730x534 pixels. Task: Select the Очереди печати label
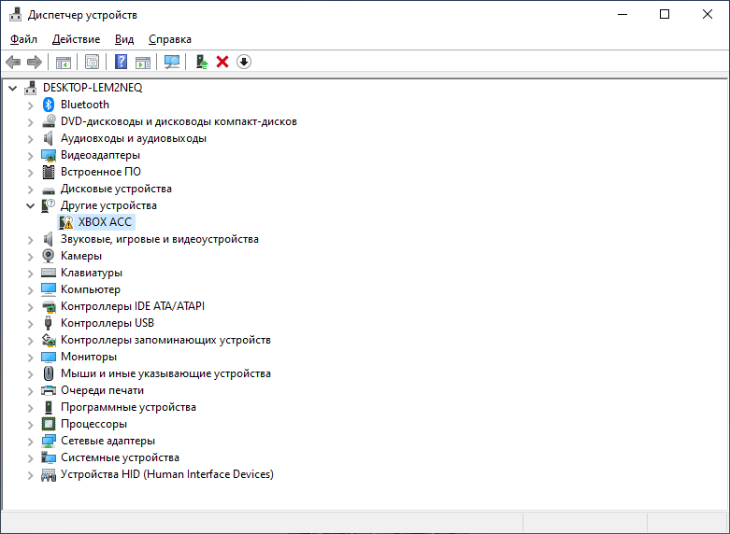click(103, 390)
